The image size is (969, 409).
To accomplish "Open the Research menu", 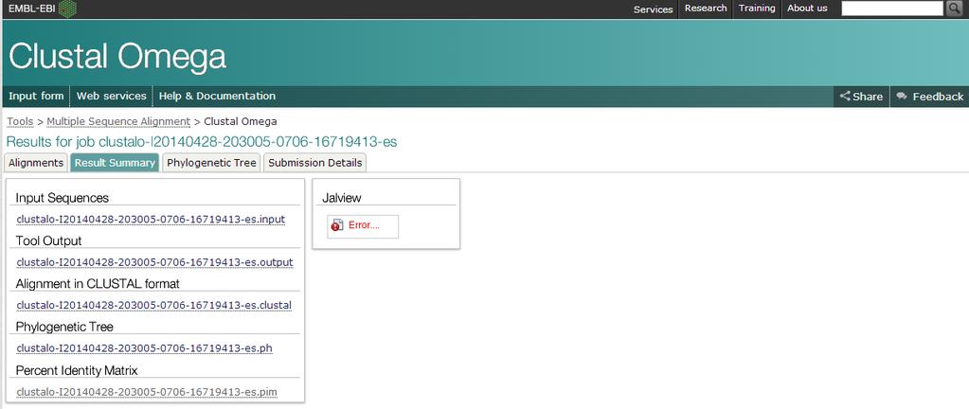I will point(705,8).
